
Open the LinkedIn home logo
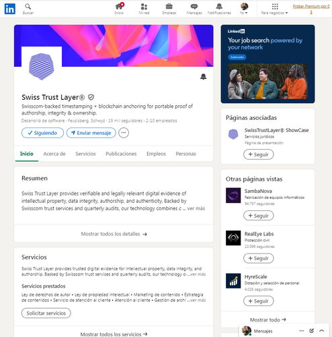[x=10, y=9]
